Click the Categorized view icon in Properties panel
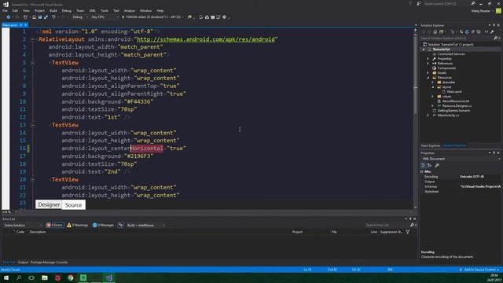The height and width of the screenshot is (283, 503). [x=423, y=165]
